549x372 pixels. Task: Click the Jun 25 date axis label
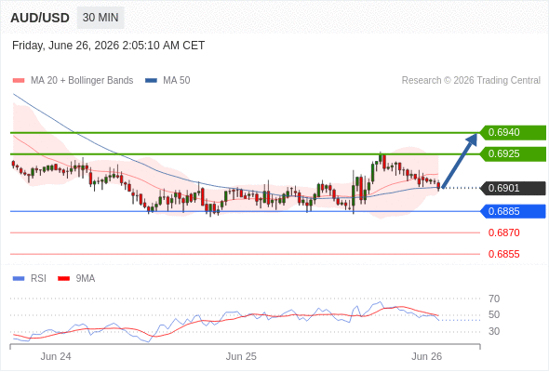[241, 356]
